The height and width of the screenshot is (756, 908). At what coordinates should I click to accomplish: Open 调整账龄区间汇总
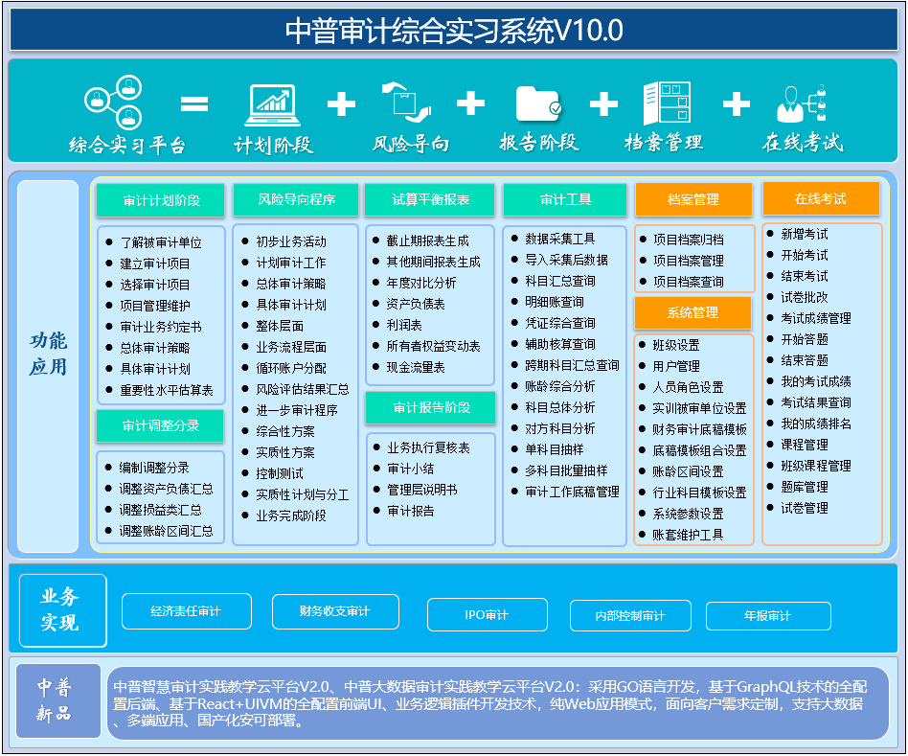coord(166,531)
